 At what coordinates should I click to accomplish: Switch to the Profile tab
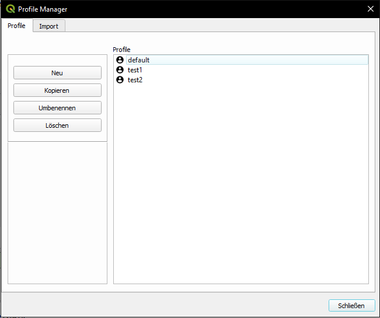click(x=16, y=26)
